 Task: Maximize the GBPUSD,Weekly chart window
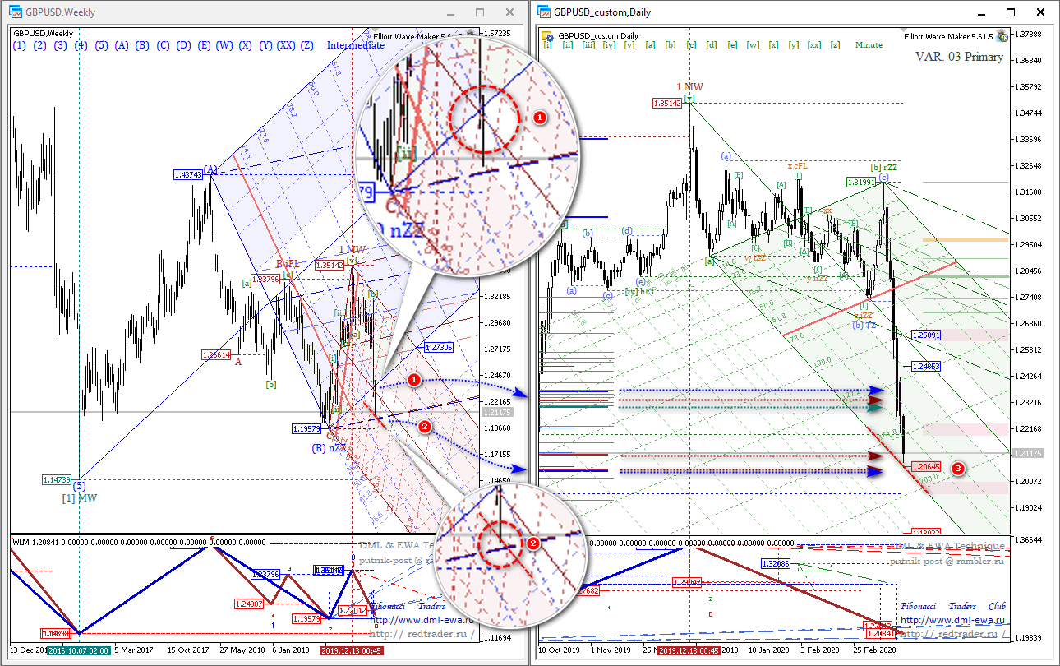click(x=480, y=12)
